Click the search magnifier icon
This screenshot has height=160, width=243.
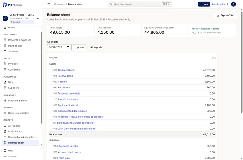[x=111, y=4]
